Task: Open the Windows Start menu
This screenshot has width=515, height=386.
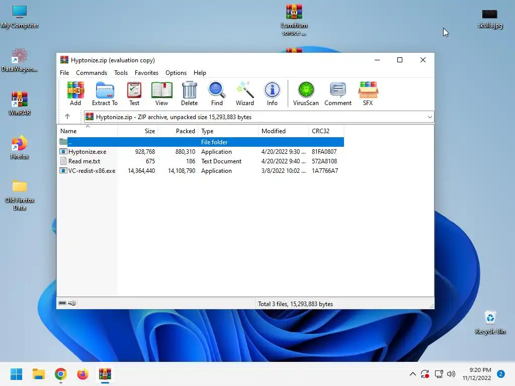Action: point(16,374)
